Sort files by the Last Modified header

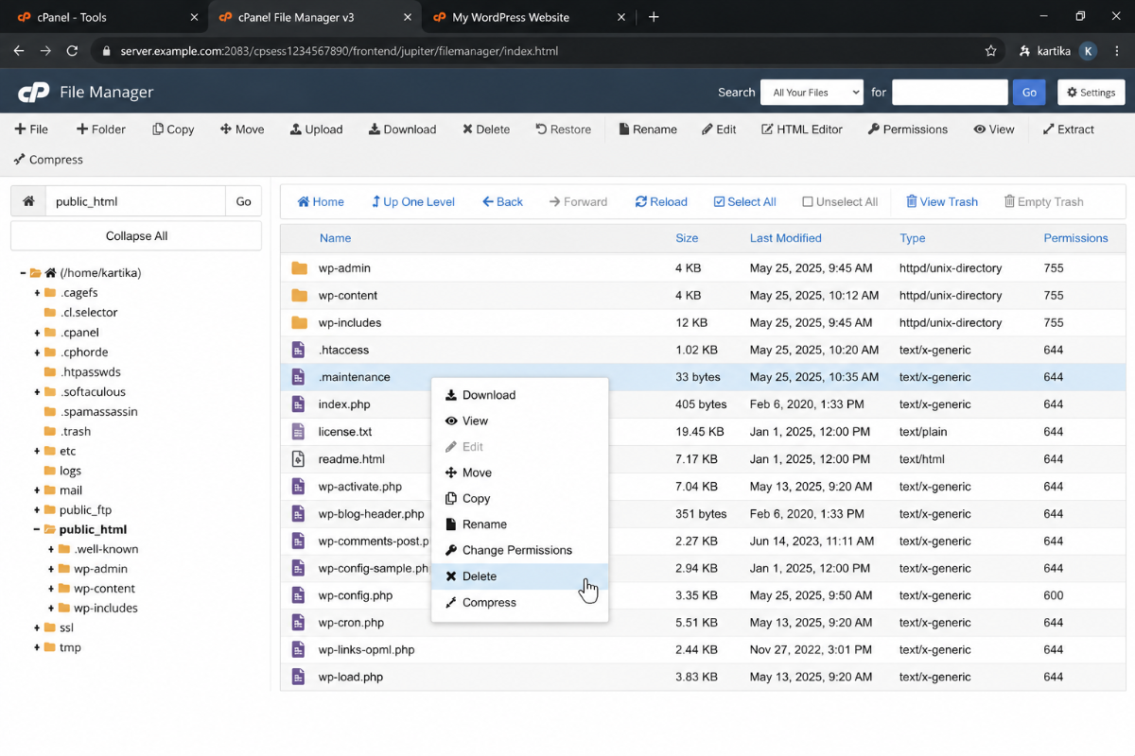[x=785, y=238]
